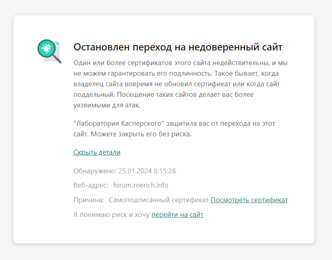
Task: Proceed via 'перейти на сайт' link
Action: (177, 214)
